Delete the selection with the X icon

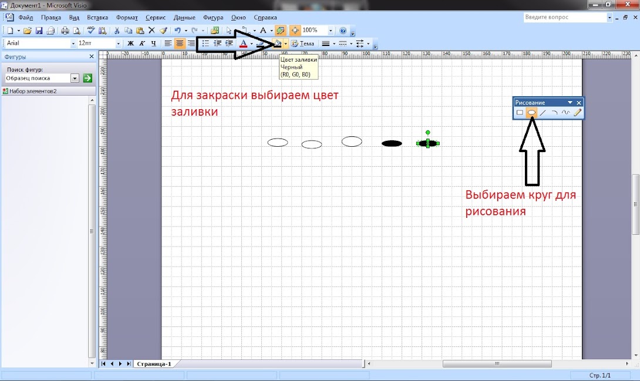click(152, 31)
